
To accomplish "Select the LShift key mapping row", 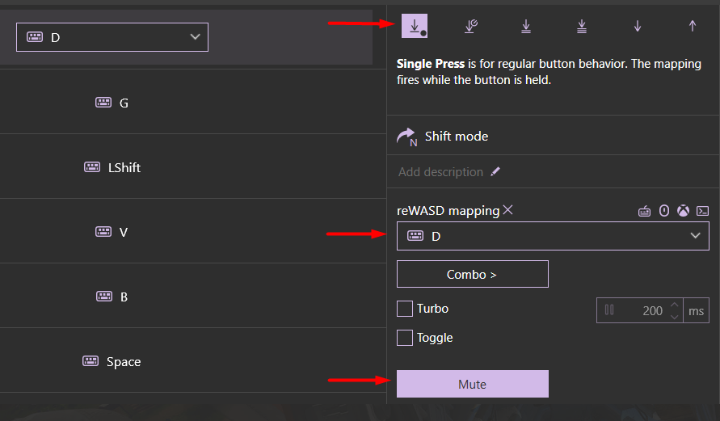I will (193, 166).
